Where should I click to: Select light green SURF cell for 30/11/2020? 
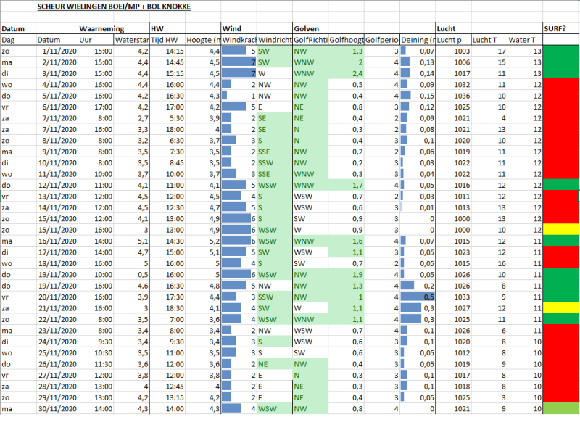tap(560, 408)
